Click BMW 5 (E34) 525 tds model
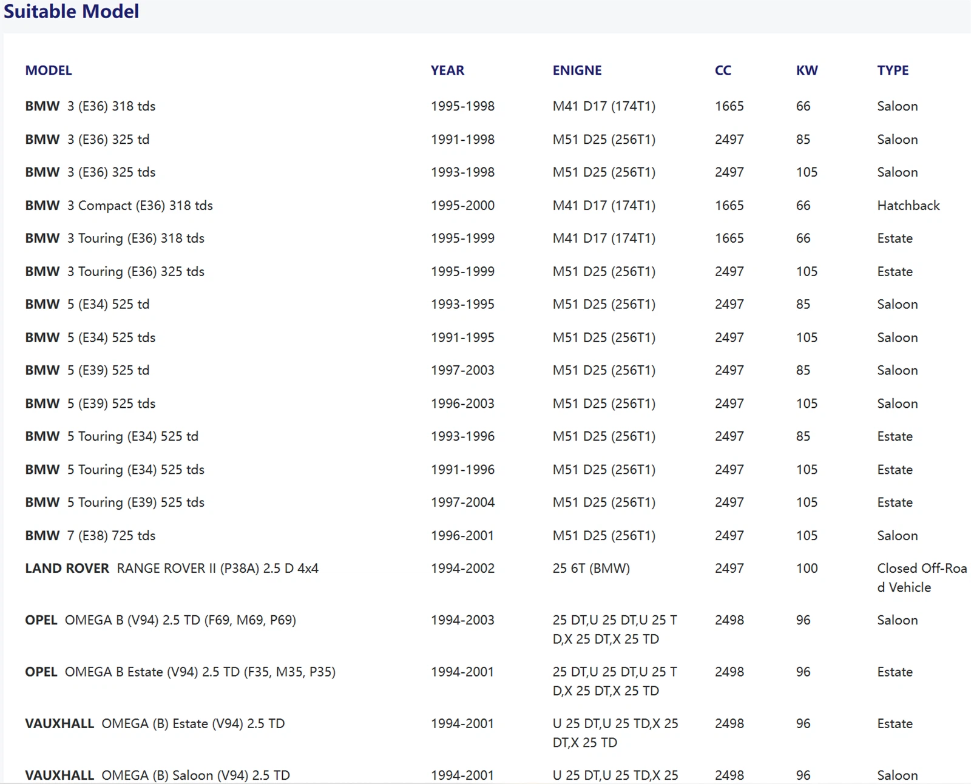Screen dimensions: 971x784 pyautogui.click(x=90, y=337)
